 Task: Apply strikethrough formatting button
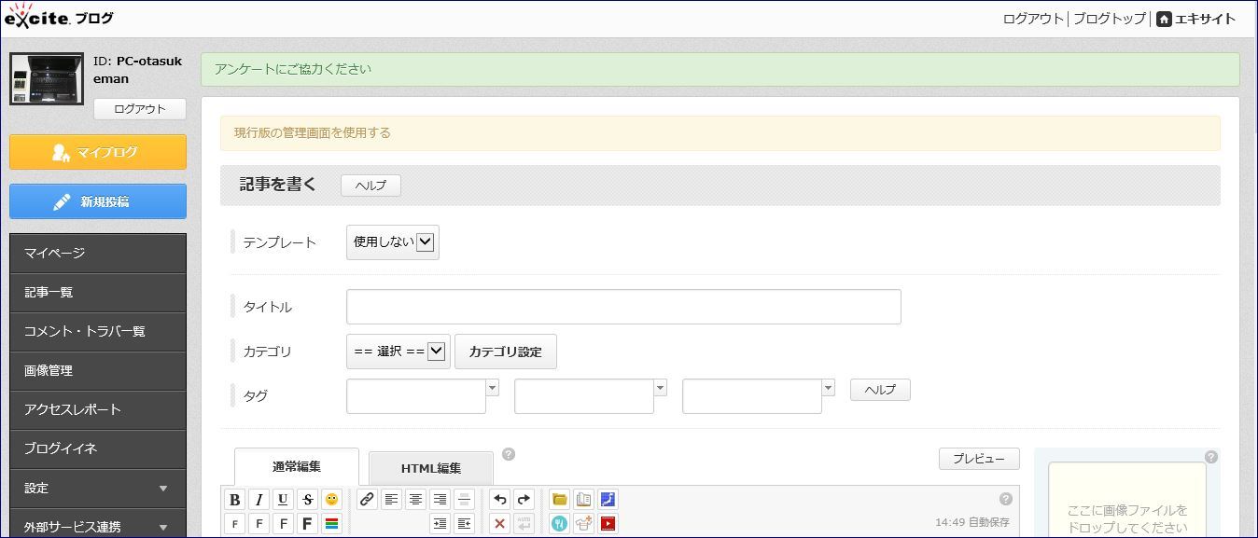[307, 500]
